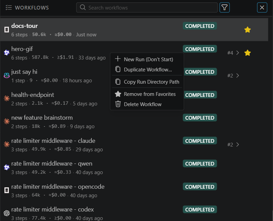
Task: Click COMPLETED badge on rate limiter - claude row
Action: tap(200, 141)
